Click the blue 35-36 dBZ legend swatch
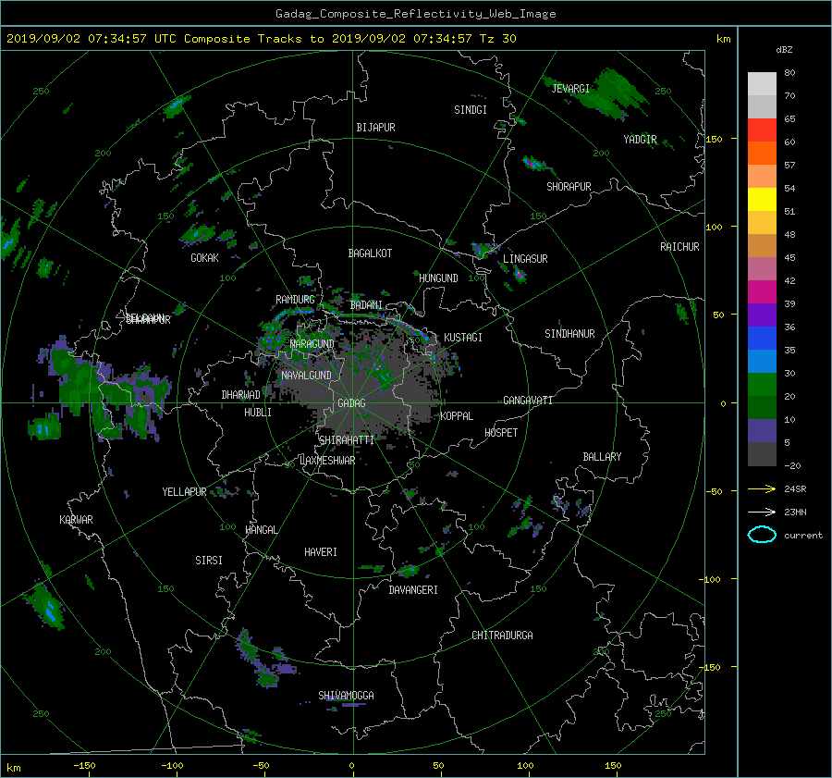Screen dimensions: 832x778 pos(762,338)
